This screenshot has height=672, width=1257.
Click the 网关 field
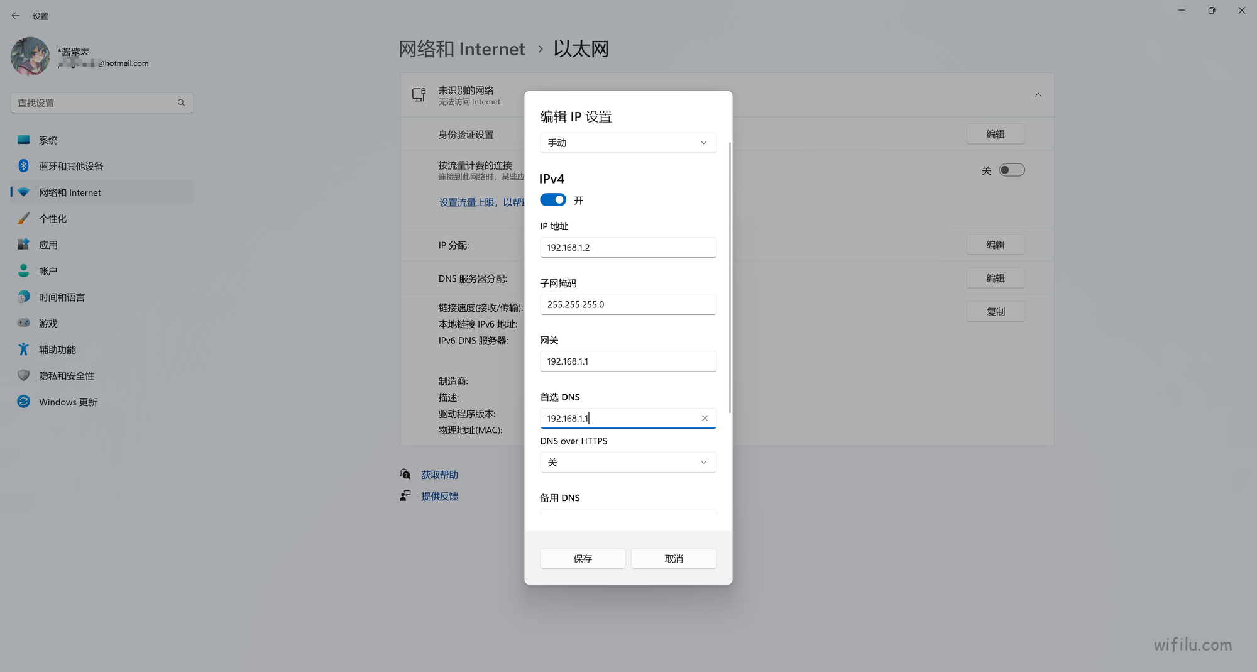point(628,361)
